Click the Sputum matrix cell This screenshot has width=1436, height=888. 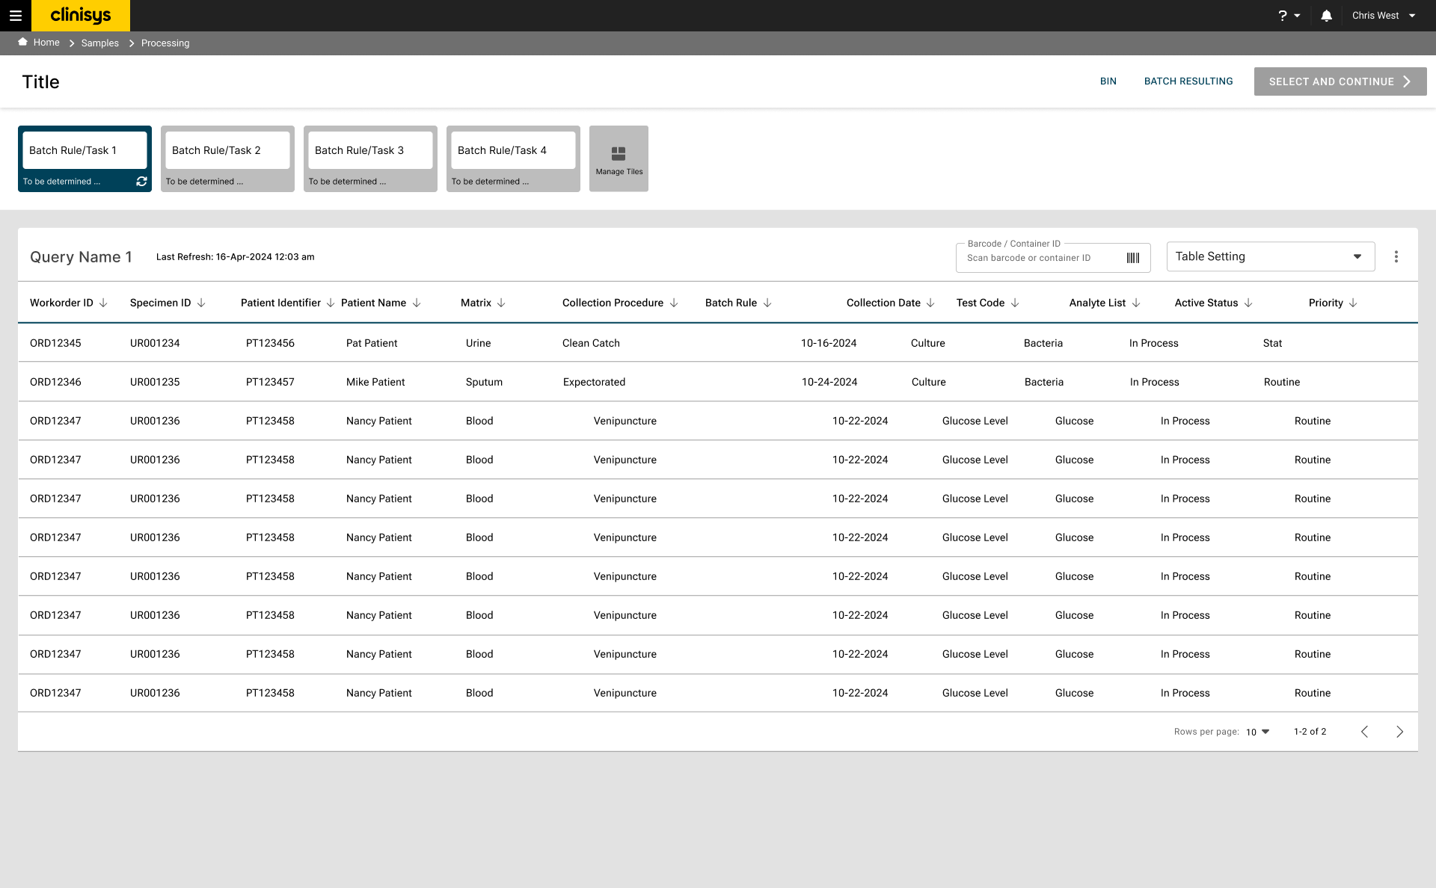(484, 382)
